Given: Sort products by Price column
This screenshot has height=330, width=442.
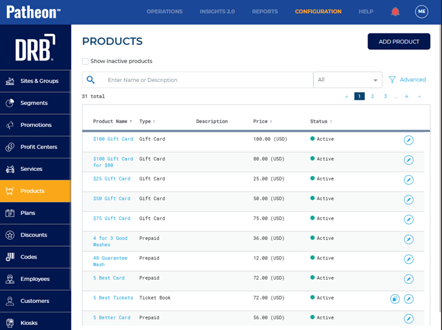Looking at the screenshot, I should [x=262, y=121].
